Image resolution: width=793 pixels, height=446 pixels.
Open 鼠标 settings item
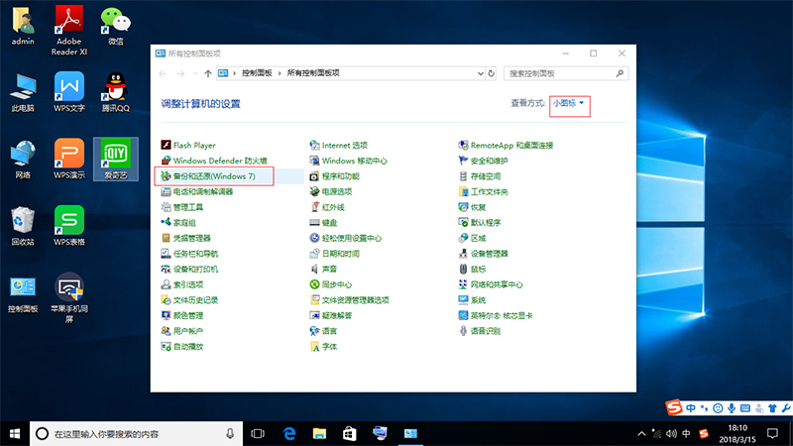click(472, 269)
